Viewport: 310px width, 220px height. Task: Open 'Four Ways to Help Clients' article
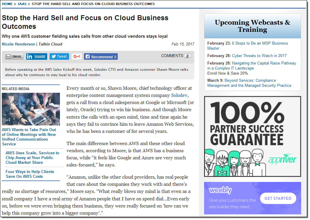point(30,174)
